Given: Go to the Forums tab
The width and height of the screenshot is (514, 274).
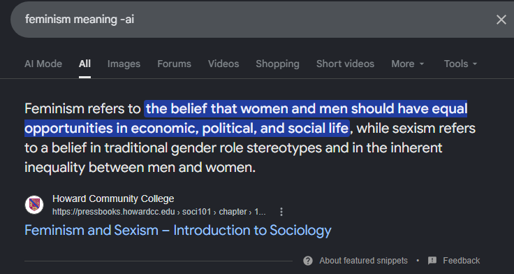Looking at the screenshot, I should tap(174, 64).
